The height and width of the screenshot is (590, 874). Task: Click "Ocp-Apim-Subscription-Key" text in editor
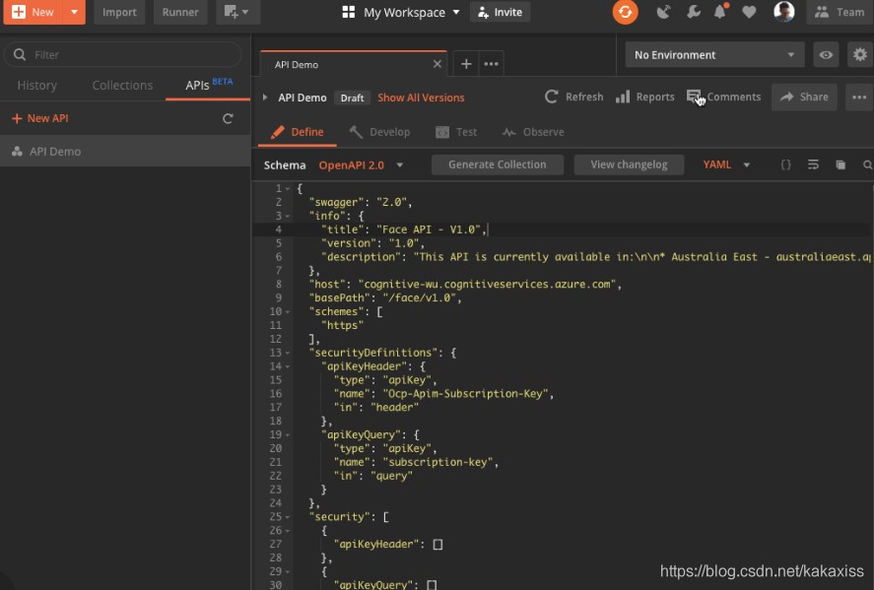click(468, 394)
